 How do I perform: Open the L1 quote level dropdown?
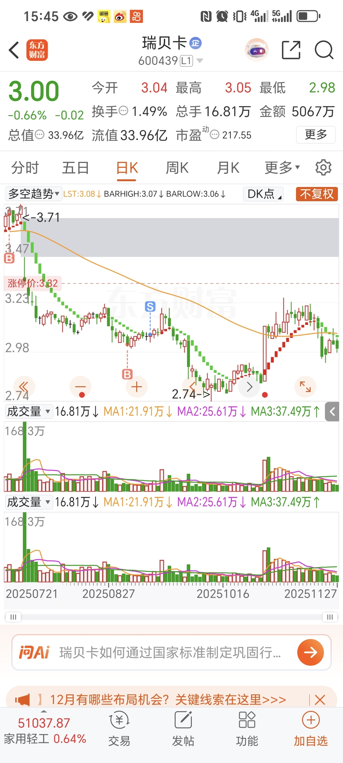pyautogui.click(x=192, y=60)
